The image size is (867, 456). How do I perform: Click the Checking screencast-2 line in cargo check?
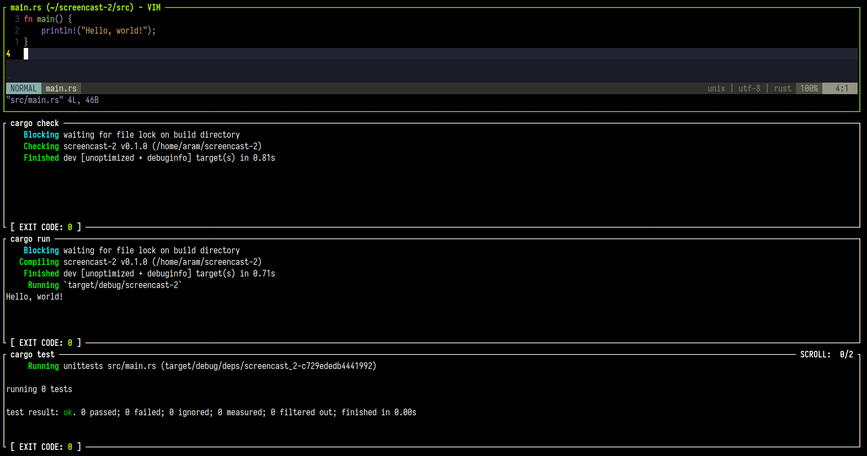pos(143,146)
